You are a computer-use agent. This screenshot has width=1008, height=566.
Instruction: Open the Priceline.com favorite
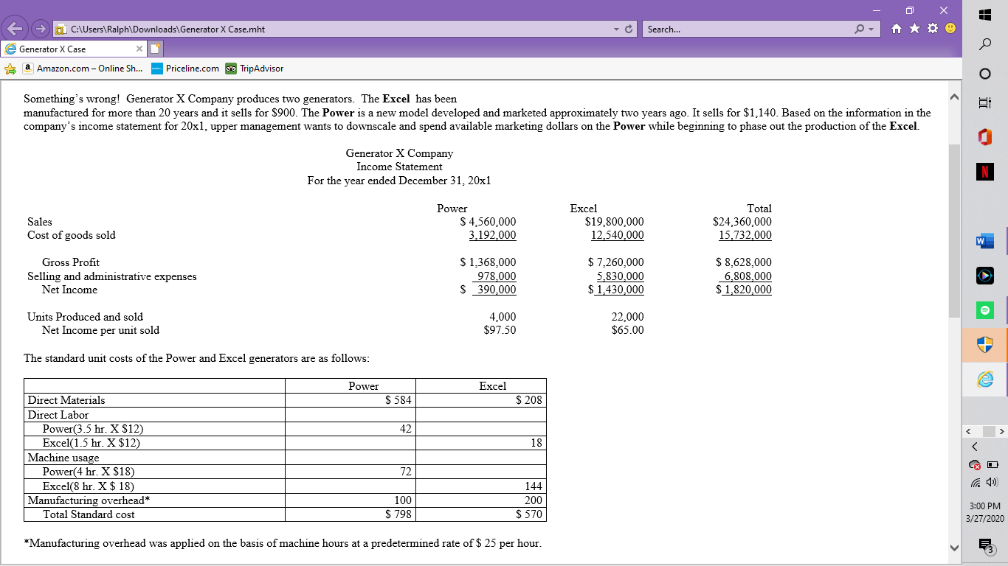click(x=185, y=69)
